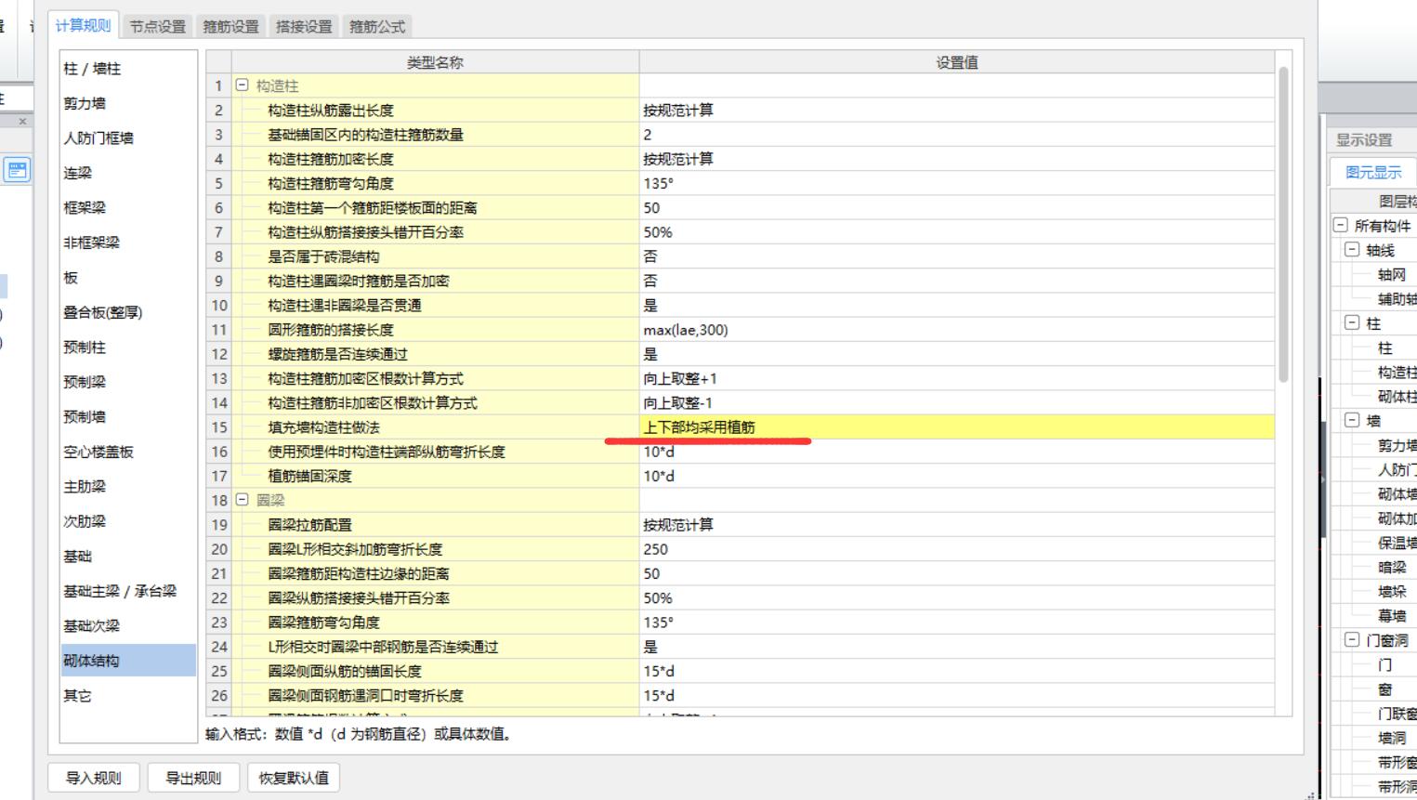Click 导出规则 button

click(x=193, y=778)
